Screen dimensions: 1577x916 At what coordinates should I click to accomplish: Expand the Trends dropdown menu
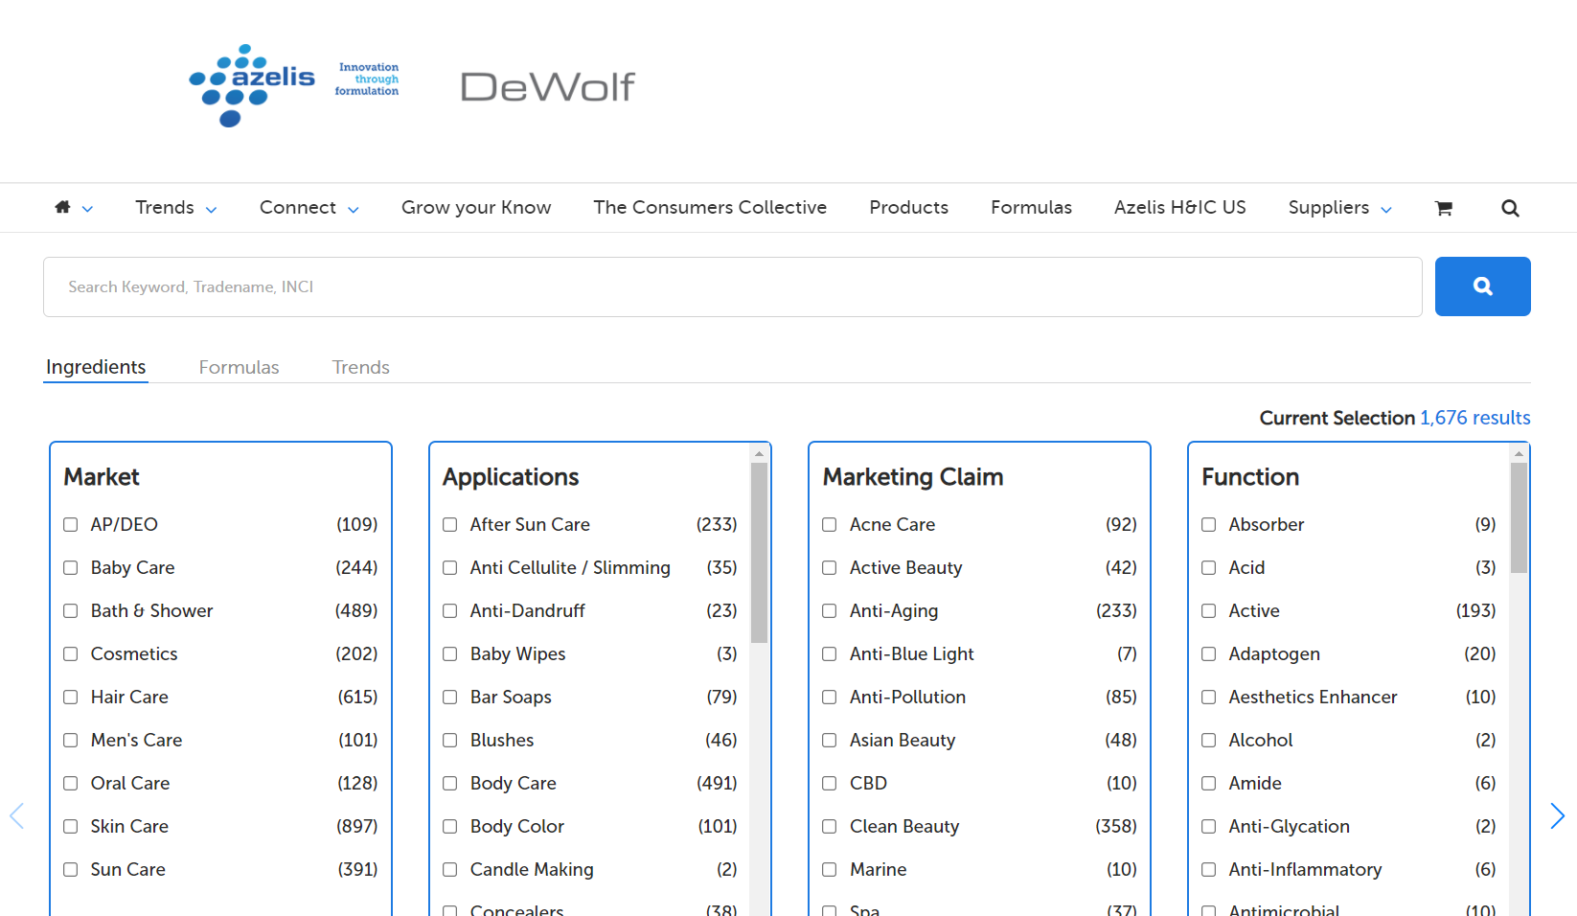click(175, 208)
